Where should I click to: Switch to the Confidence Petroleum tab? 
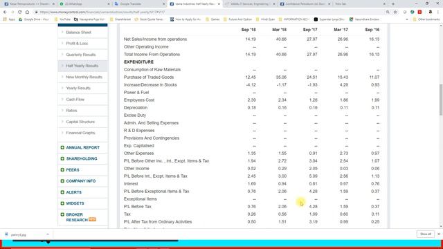[x=305, y=4]
